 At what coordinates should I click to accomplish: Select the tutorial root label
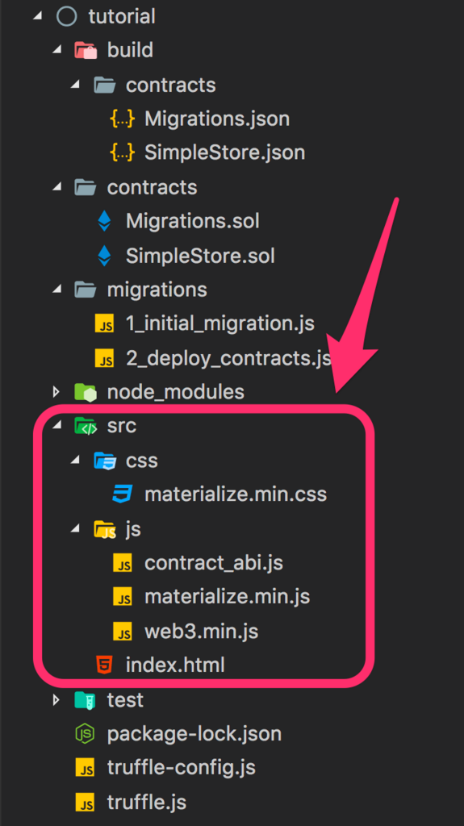click(122, 16)
